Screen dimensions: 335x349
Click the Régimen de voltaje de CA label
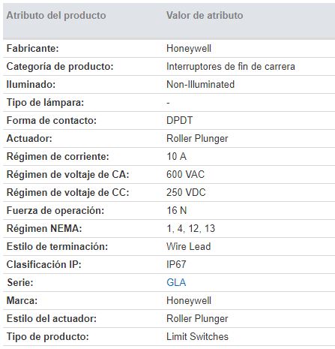click(x=67, y=175)
